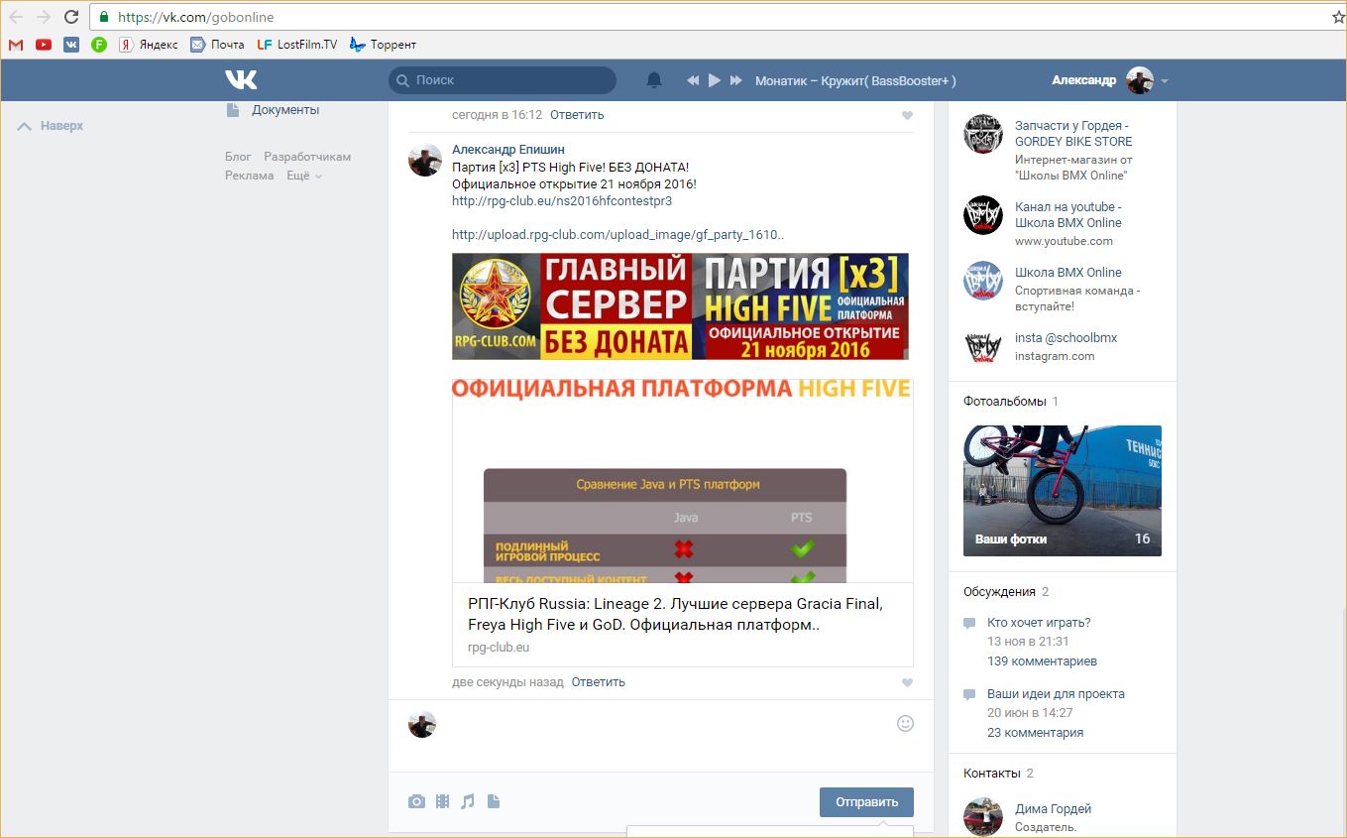Open the VK bookmark icon
The image size is (1347, 838).
coord(71,45)
